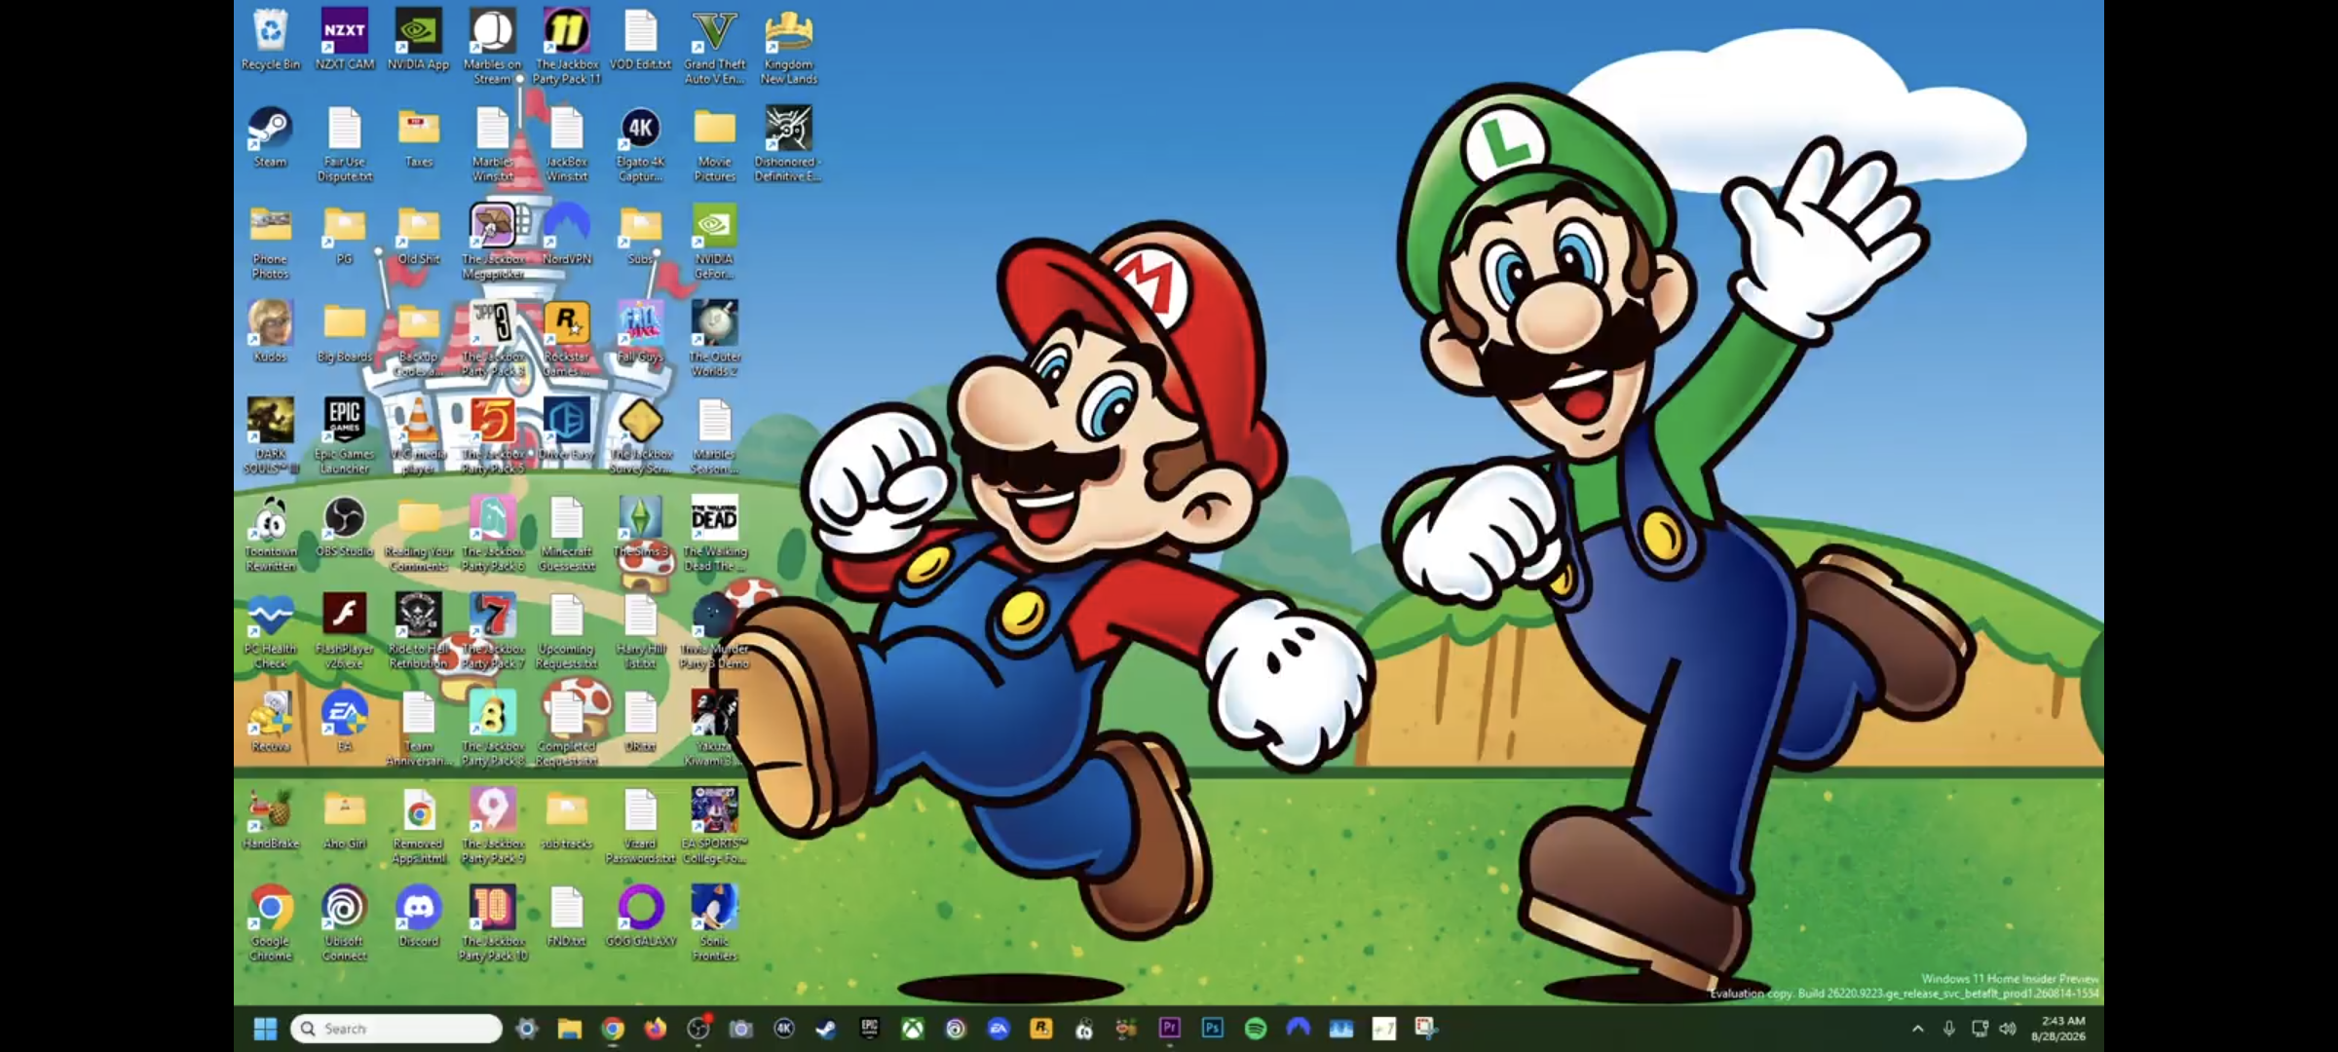This screenshot has width=2338, height=1052.
Task: Select the Kingdom New Lands shortcut
Action: (789, 46)
